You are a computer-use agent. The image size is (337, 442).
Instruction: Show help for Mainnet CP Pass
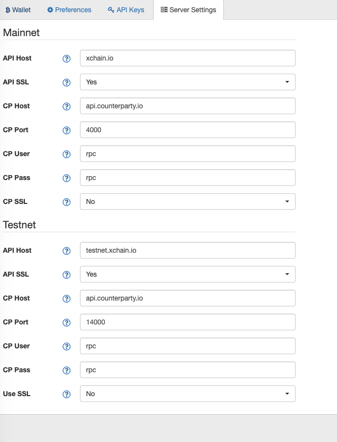point(66,178)
